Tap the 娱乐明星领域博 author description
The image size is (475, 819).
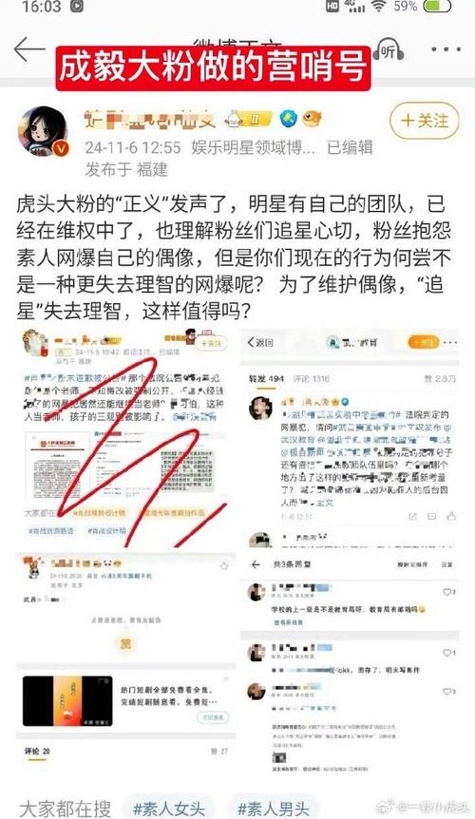coord(253,148)
